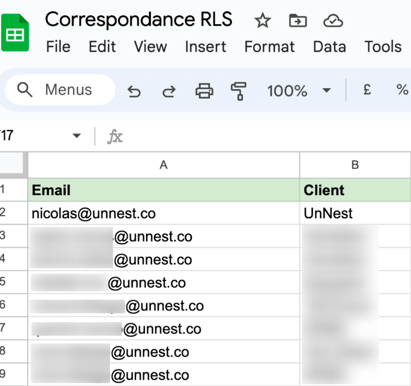The height and width of the screenshot is (386, 411).
Task: Select row 5 header
Action: (x=13, y=282)
